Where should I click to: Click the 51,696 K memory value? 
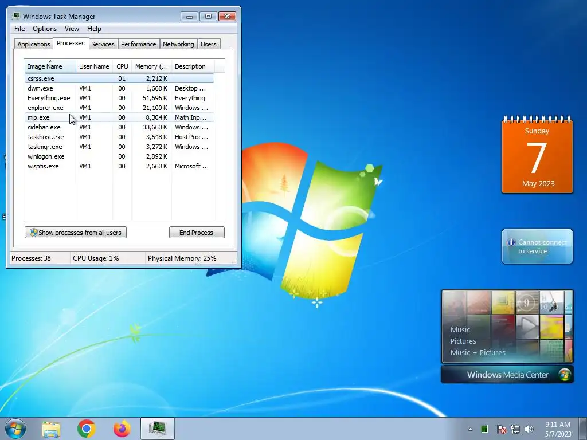[x=155, y=98]
